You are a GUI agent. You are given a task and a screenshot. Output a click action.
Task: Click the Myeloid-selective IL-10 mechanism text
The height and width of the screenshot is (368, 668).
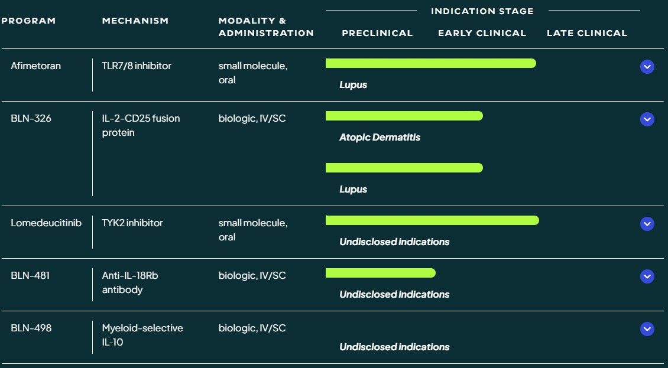(x=142, y=335)
